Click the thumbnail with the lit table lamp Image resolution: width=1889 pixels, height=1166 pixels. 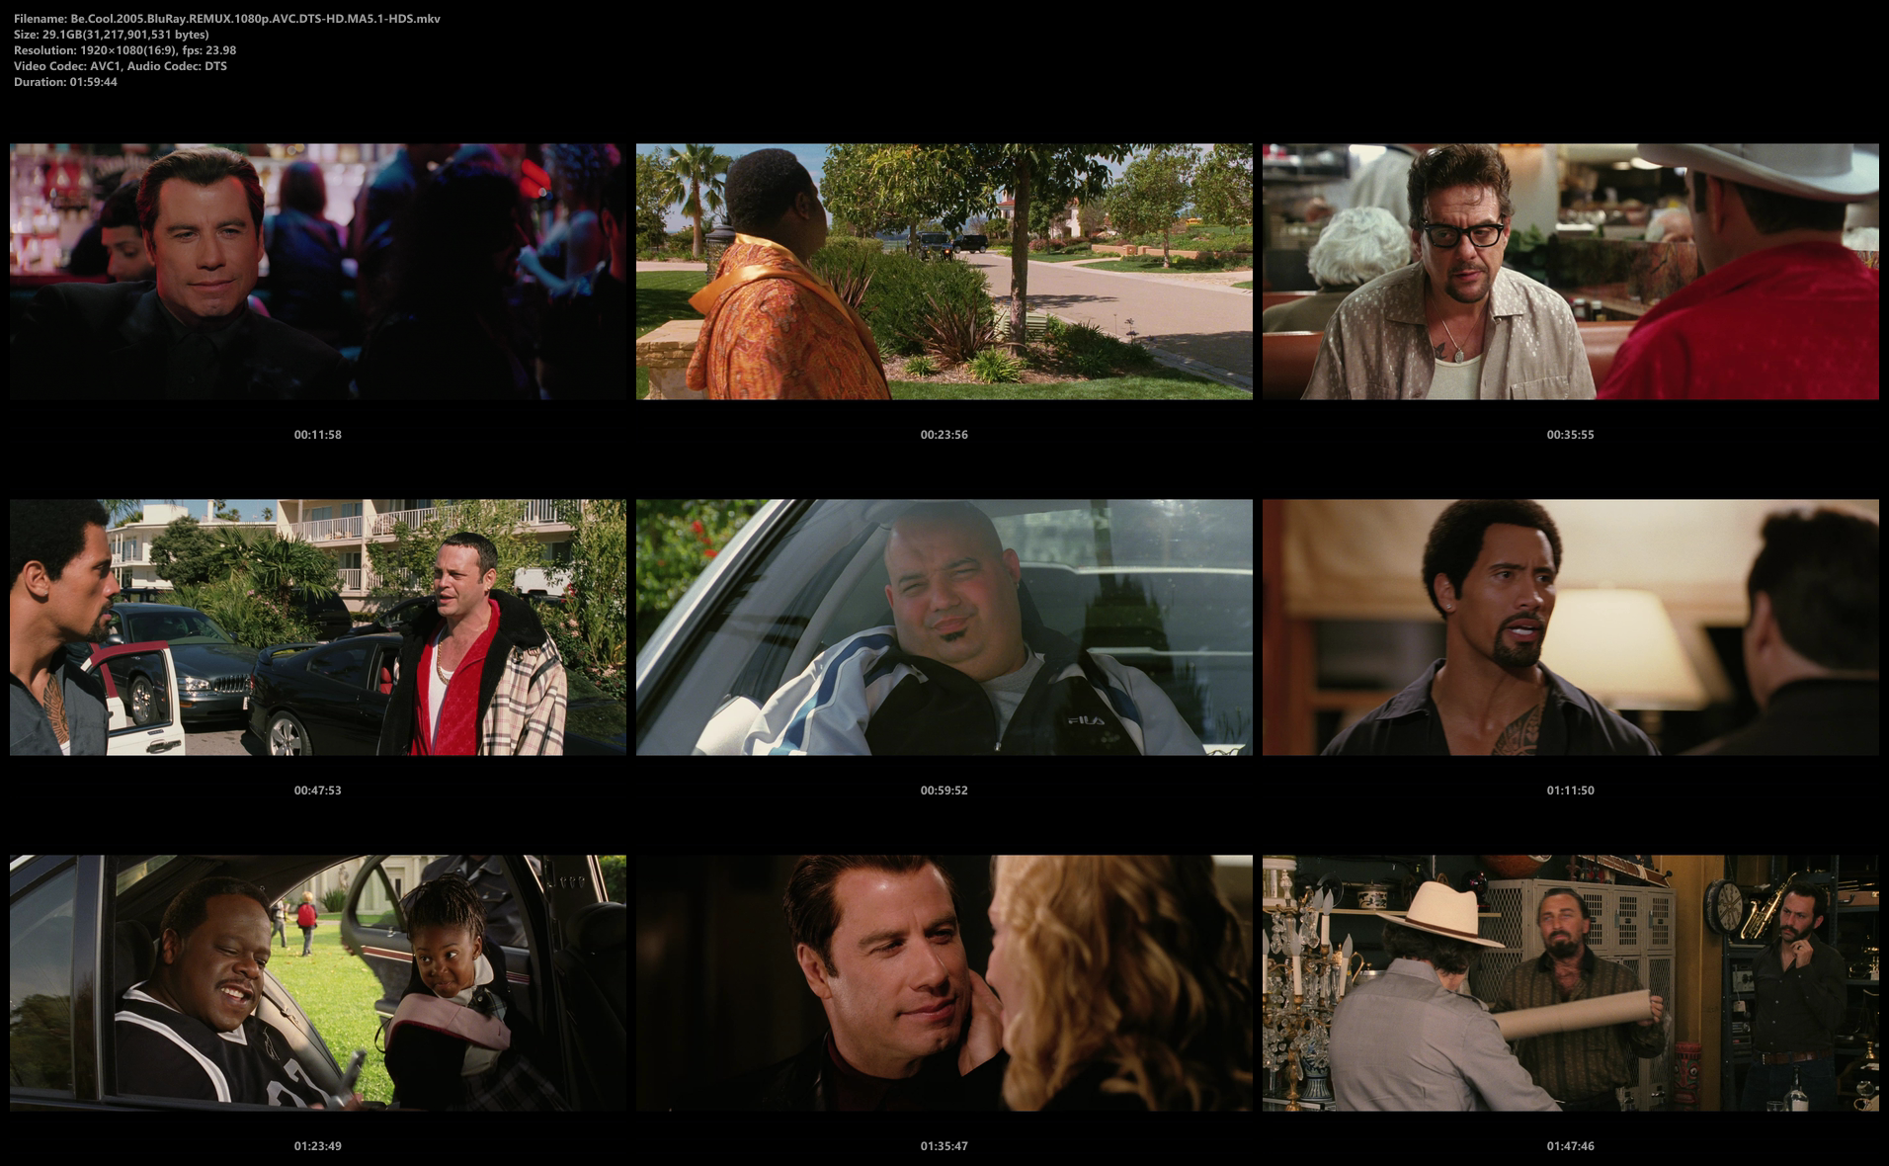(x=1570, y=627)
